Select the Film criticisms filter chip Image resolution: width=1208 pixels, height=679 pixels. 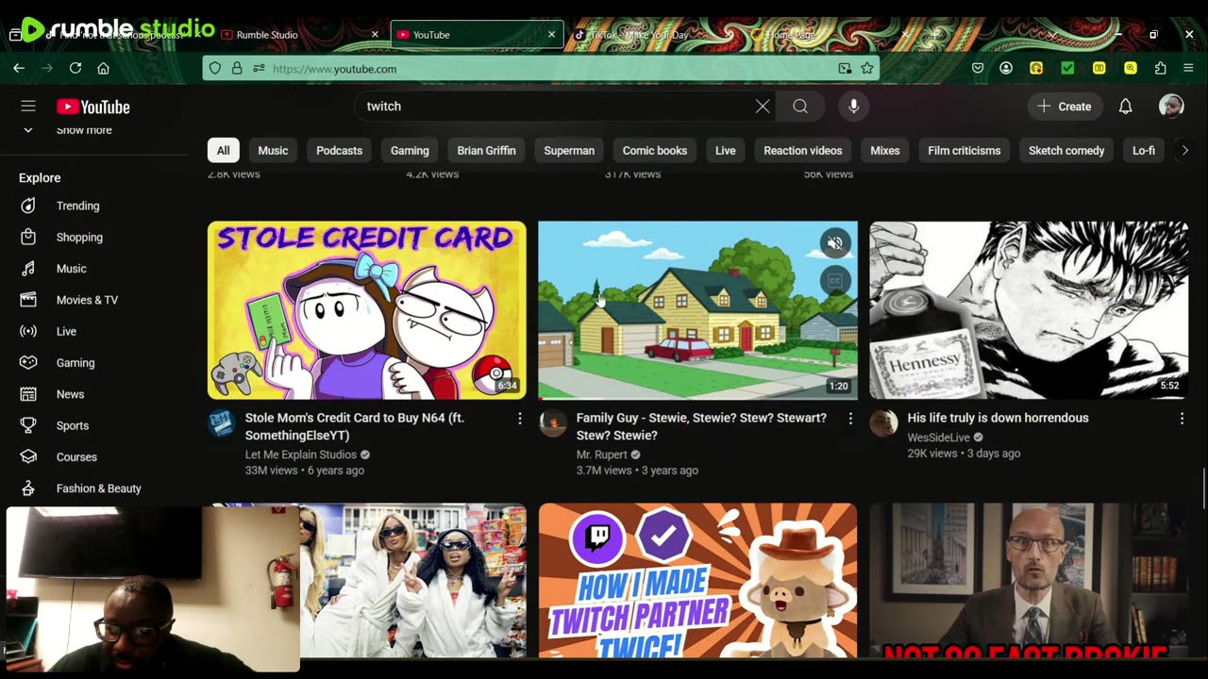[x=964, y=150]
